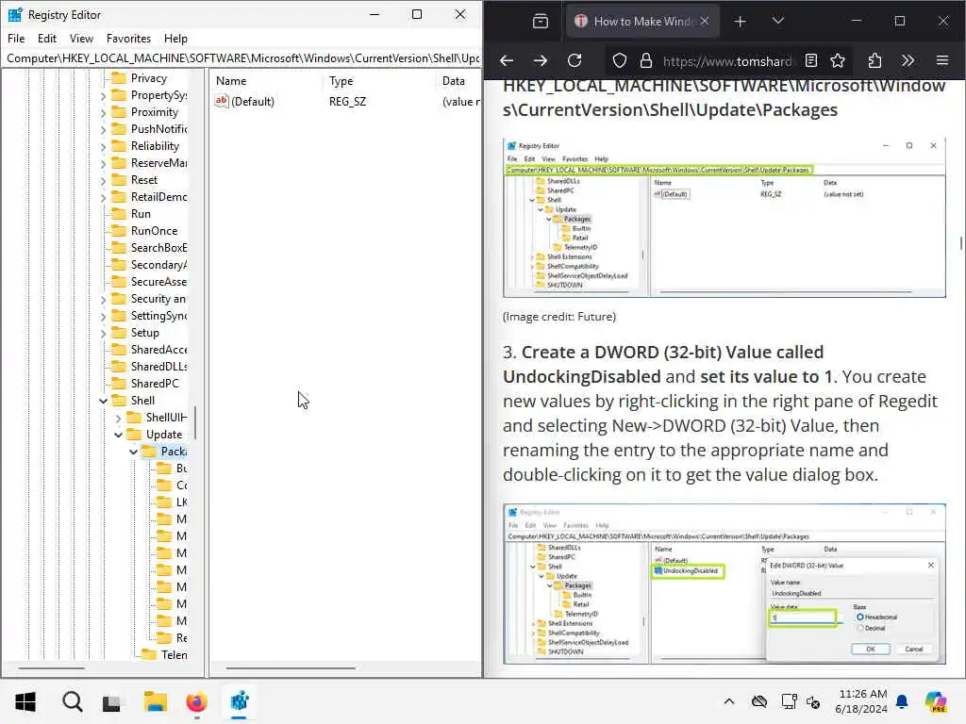Click the network display tray icon
This screenshot has width=966, height=724.
(x=789, y=701)
